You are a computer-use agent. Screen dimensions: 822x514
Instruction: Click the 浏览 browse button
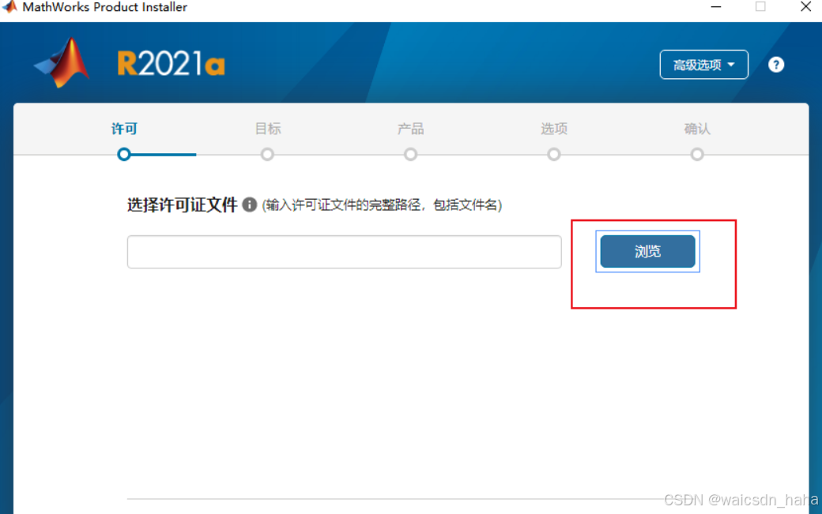pos(647,251)
